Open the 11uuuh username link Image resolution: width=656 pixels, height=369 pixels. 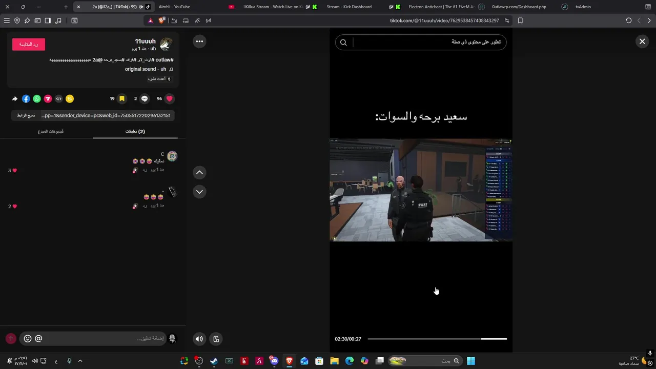click(x=146, y=42)
